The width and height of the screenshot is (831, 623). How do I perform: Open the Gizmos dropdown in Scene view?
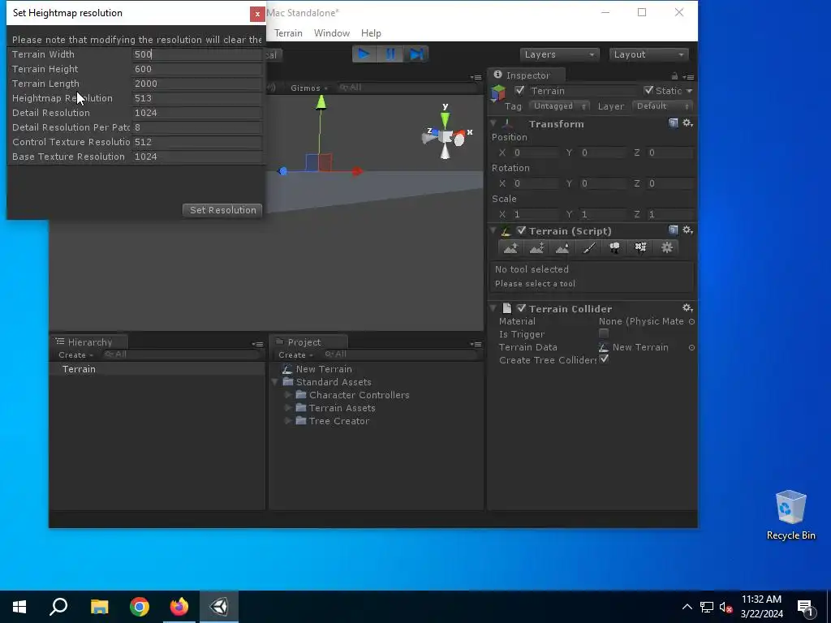309,88
